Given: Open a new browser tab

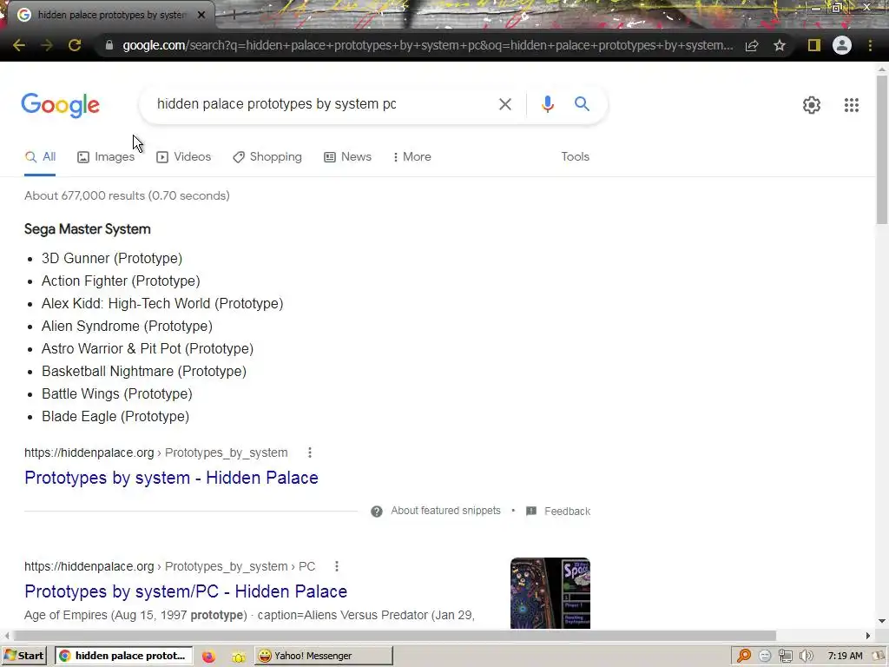Looking at the screenshot, I should [234, 15].
